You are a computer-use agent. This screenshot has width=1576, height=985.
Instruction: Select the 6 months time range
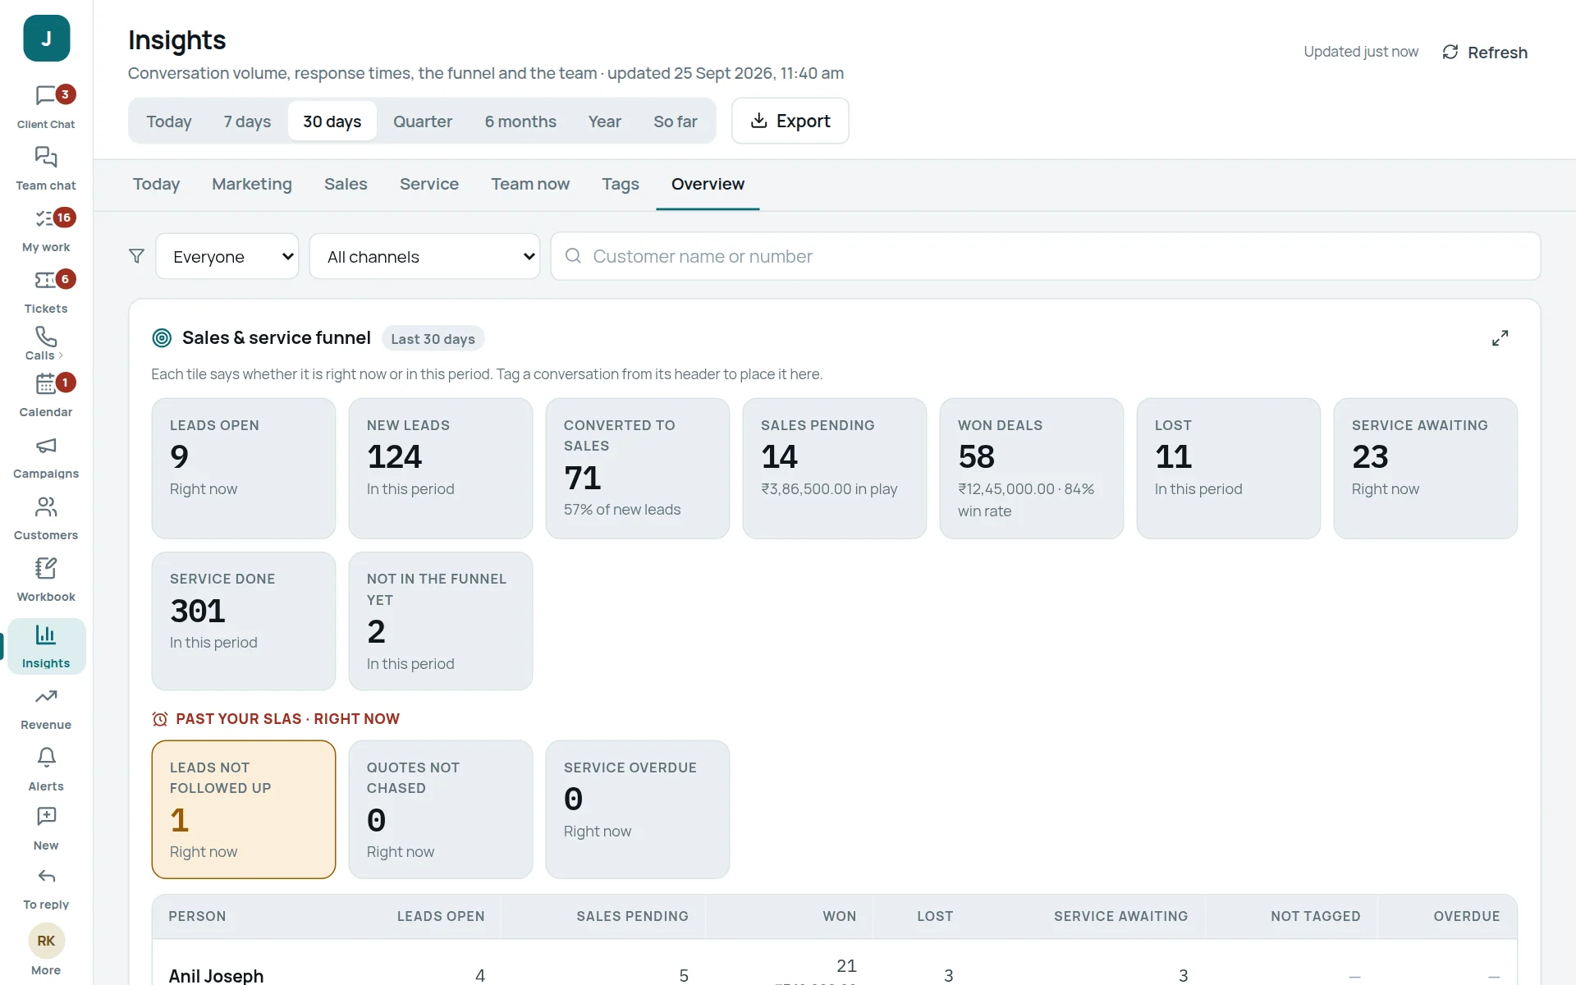coord(520,121)
